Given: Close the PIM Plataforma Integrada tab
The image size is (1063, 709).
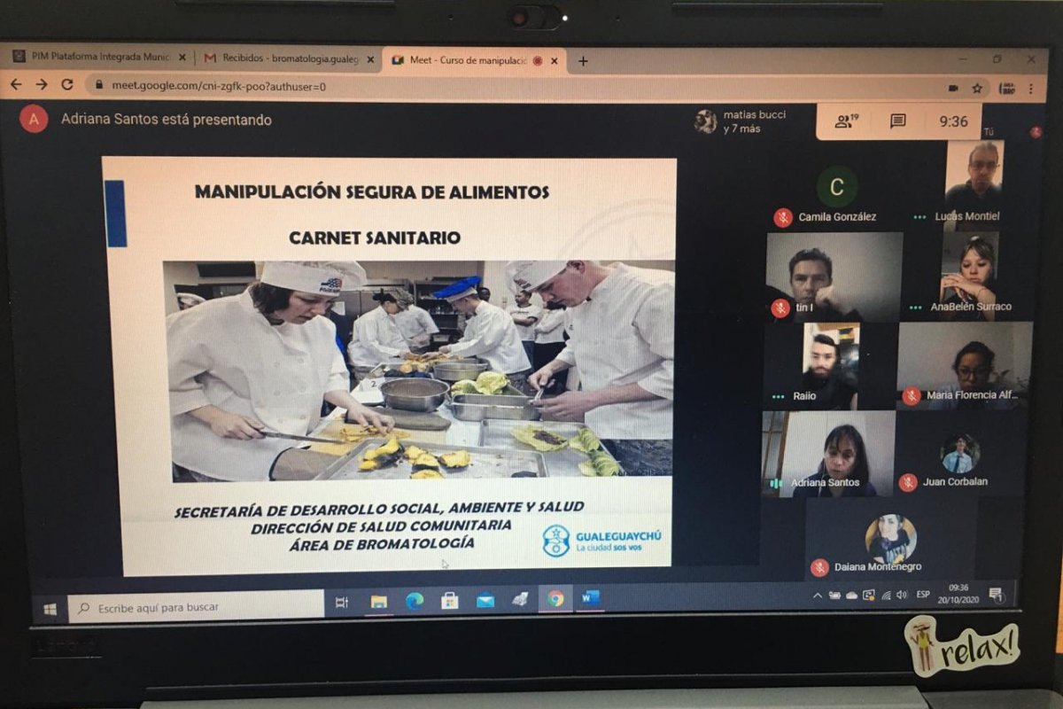Looking at the screenshot, I should pyautogui.click(x=182, y=58).
